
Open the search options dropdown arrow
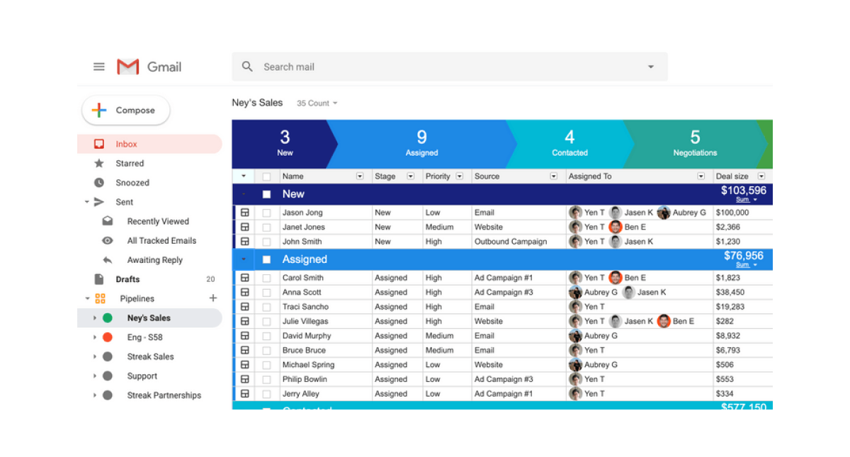coord(650,67)
